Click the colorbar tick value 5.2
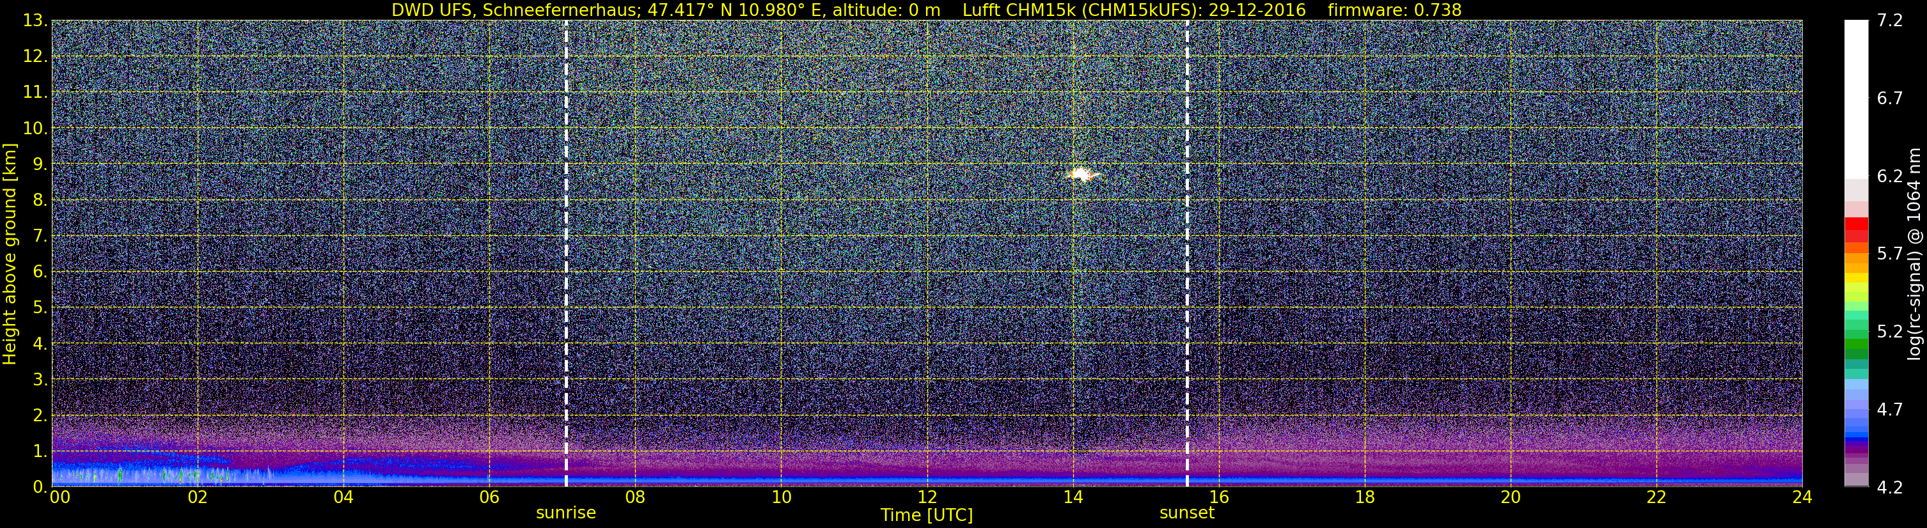Viewport: 1927px width, 528px height. pos(1890,332)
